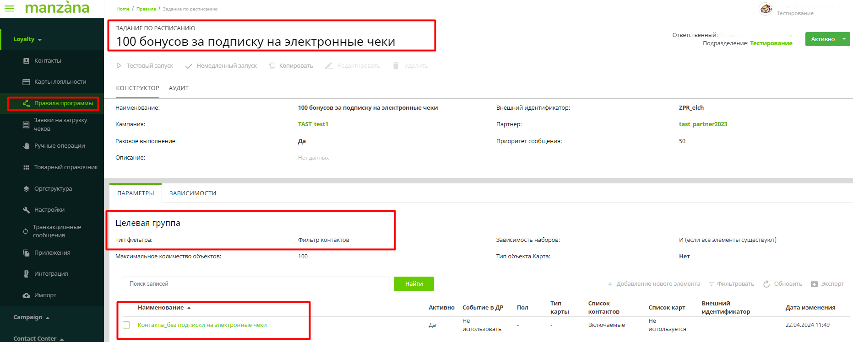
Task: Click the user avatar icon
Action: click(766, 9)
